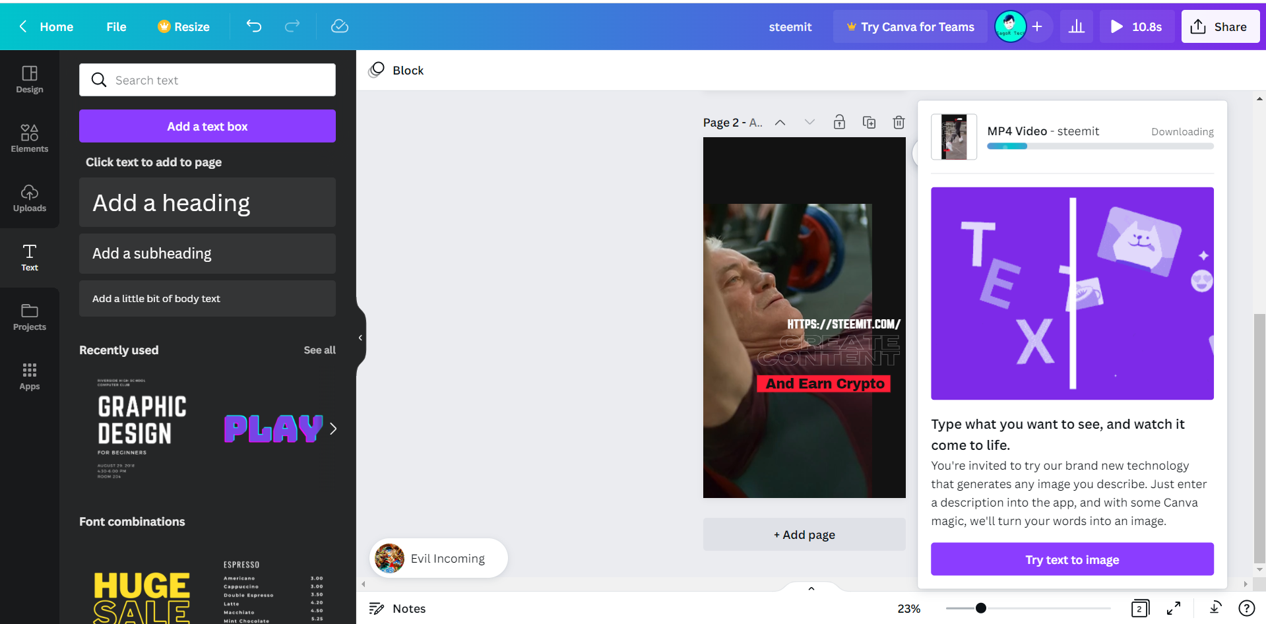Select the HUGE SALE font combination
The image size is (1266, 624).
pyautogui.click(x=142, y=597)
